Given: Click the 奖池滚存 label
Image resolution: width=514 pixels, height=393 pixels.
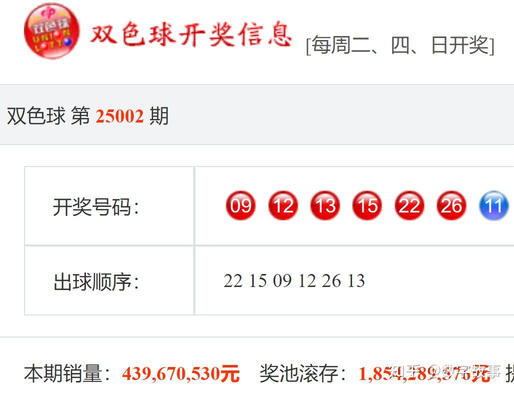Looking at the screenshot, I should coord(299,373).
